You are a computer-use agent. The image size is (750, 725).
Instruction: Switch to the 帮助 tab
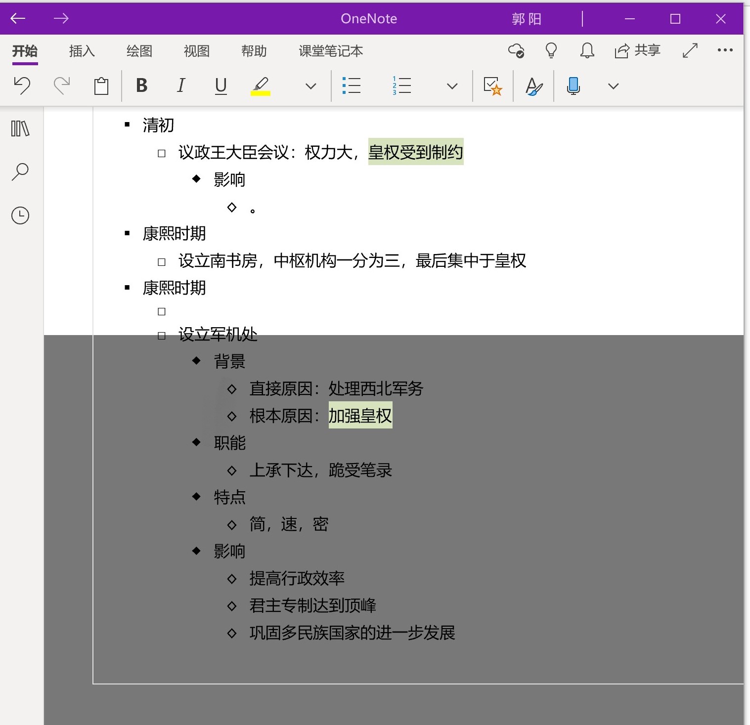[x=254, y=51]
